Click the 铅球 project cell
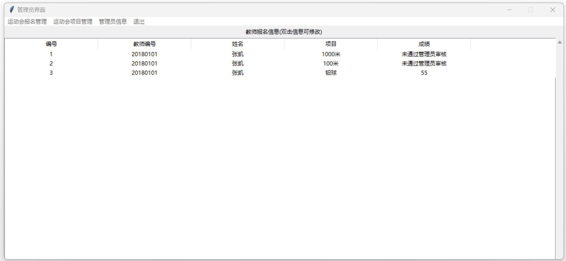This screenshot has height=261, width=566. 331,73
